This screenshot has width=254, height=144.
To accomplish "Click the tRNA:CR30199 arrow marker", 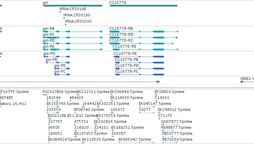I will tap(64, 18).
